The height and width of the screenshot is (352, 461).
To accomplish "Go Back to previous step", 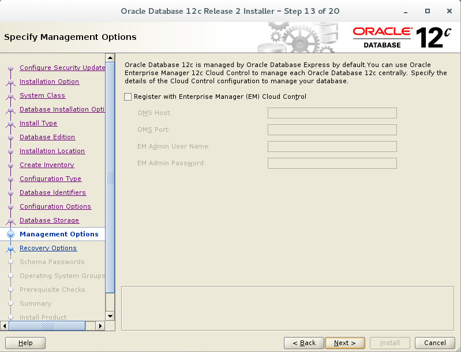I will coord(303,343).
